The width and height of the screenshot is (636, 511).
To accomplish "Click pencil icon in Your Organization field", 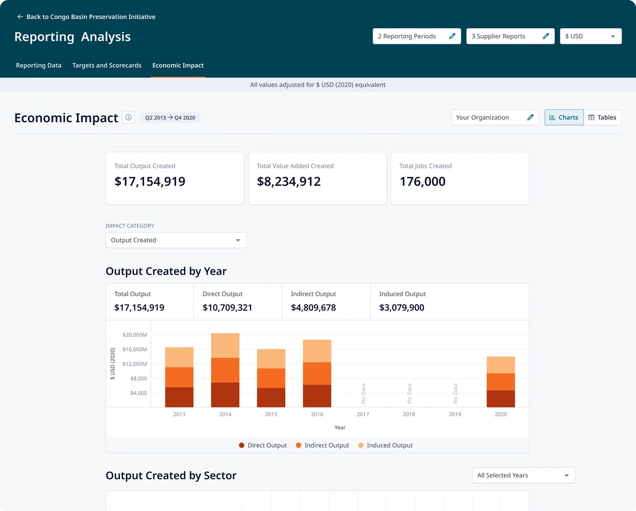I will click(x=531, y=118).
